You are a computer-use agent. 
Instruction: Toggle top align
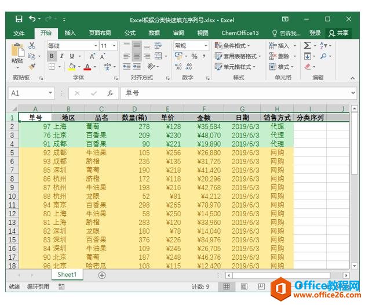[x=127, y=45]
